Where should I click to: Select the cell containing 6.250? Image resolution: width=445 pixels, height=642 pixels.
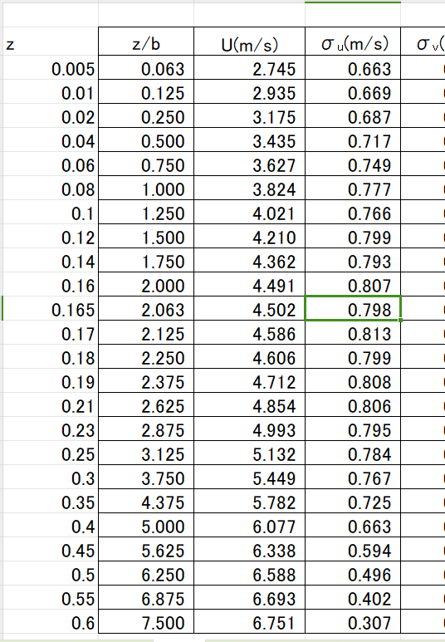(146, 573)
